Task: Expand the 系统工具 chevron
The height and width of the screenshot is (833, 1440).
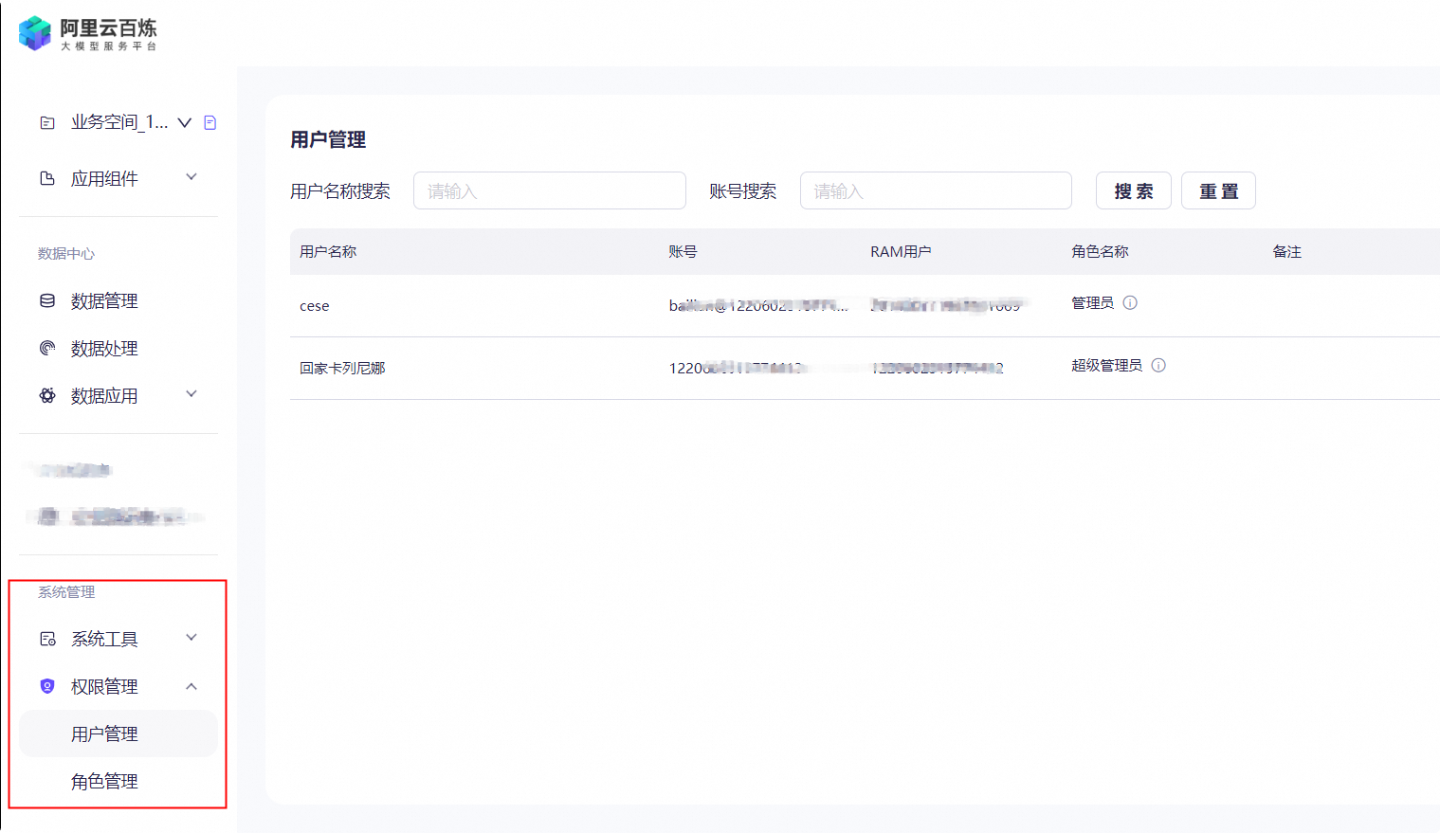Action: click(191, 638)
